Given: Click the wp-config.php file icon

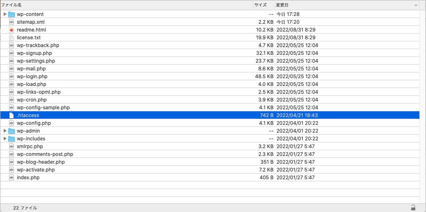Looking at the screenshot, I should (12, 123).
